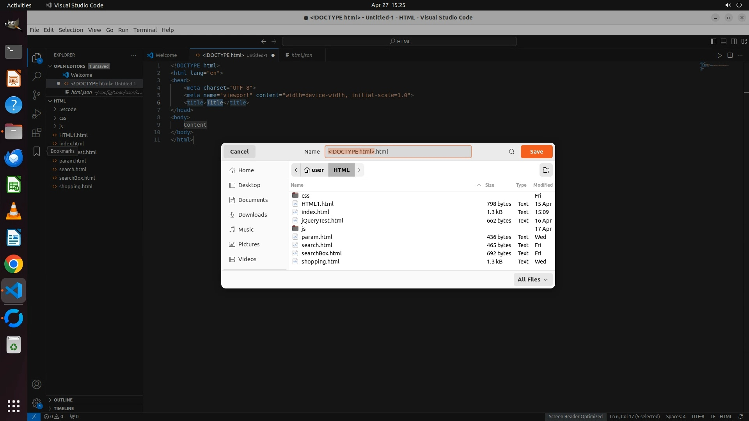This screenshot has height=421, width=749.
Task: Open the All Files filter dropdown
Action: (x=532, y=279)
